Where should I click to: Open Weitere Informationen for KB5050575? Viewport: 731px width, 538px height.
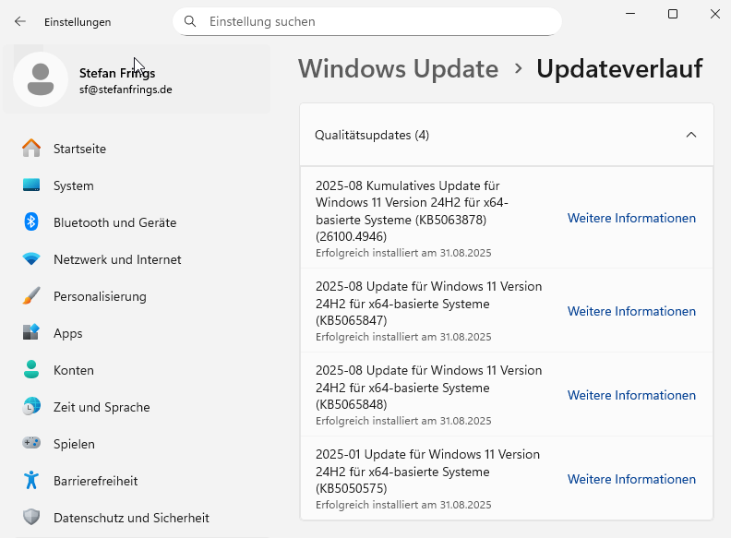click(x=631, y=479)
